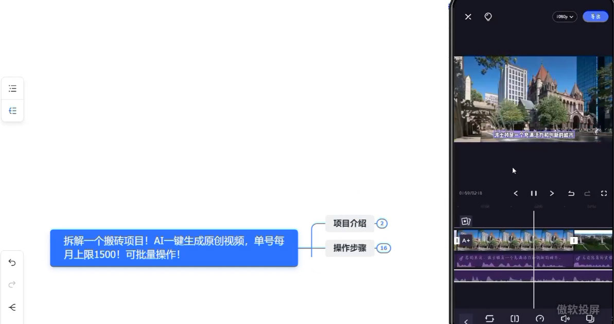Click the 导出 export button
This screenshot has width=614, height=324.
coord(595,16)
